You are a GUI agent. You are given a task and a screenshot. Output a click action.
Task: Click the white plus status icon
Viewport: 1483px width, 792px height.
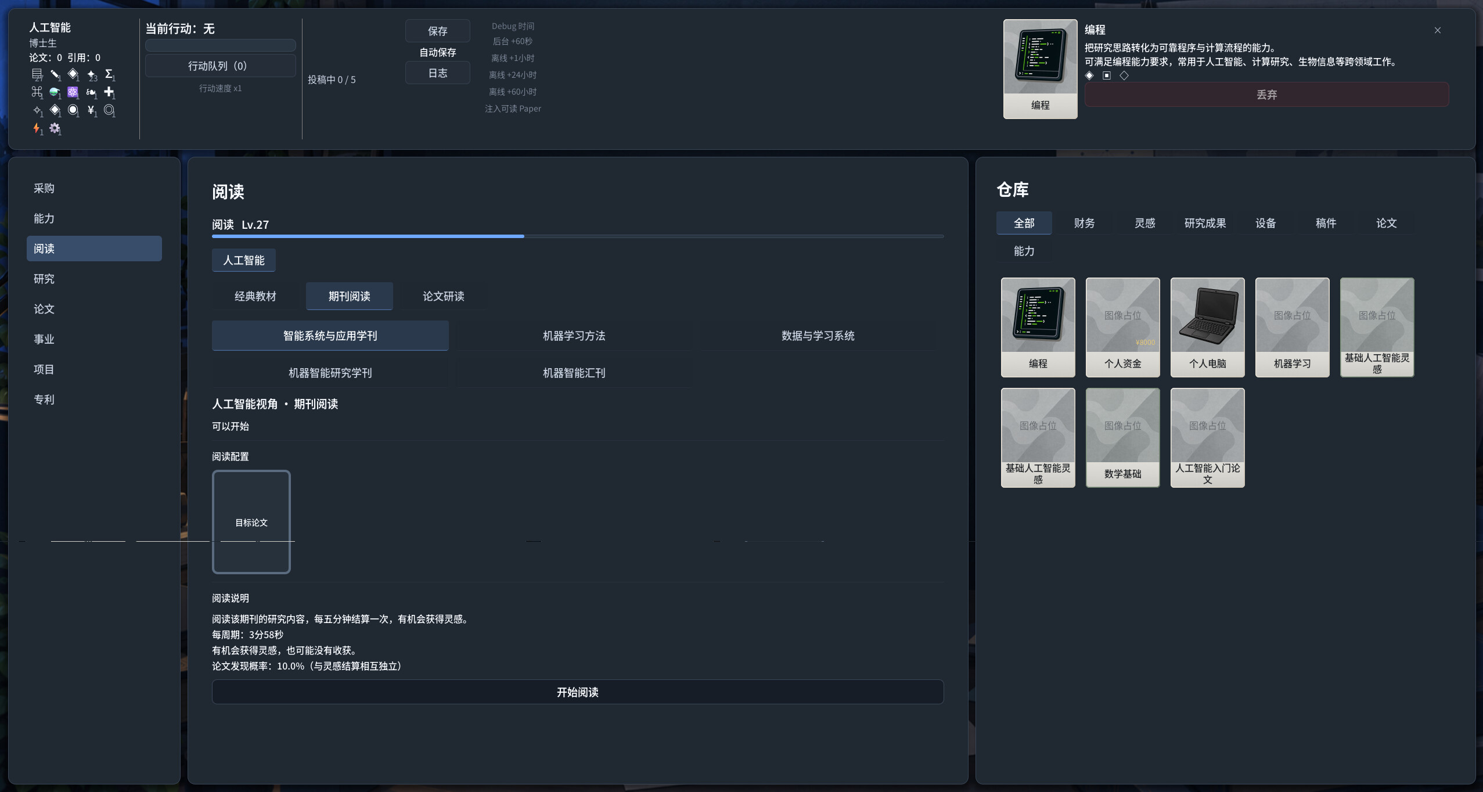tap(109, 92)
